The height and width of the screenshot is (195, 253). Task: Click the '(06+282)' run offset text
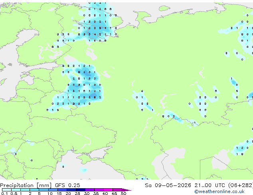[240, 185]
